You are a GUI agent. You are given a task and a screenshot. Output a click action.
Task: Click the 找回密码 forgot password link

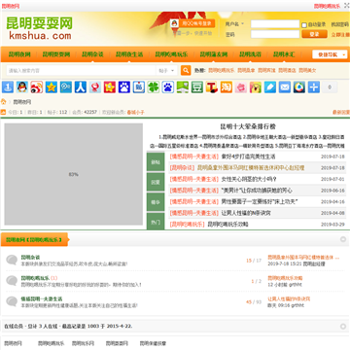click(x=340, y=24)
